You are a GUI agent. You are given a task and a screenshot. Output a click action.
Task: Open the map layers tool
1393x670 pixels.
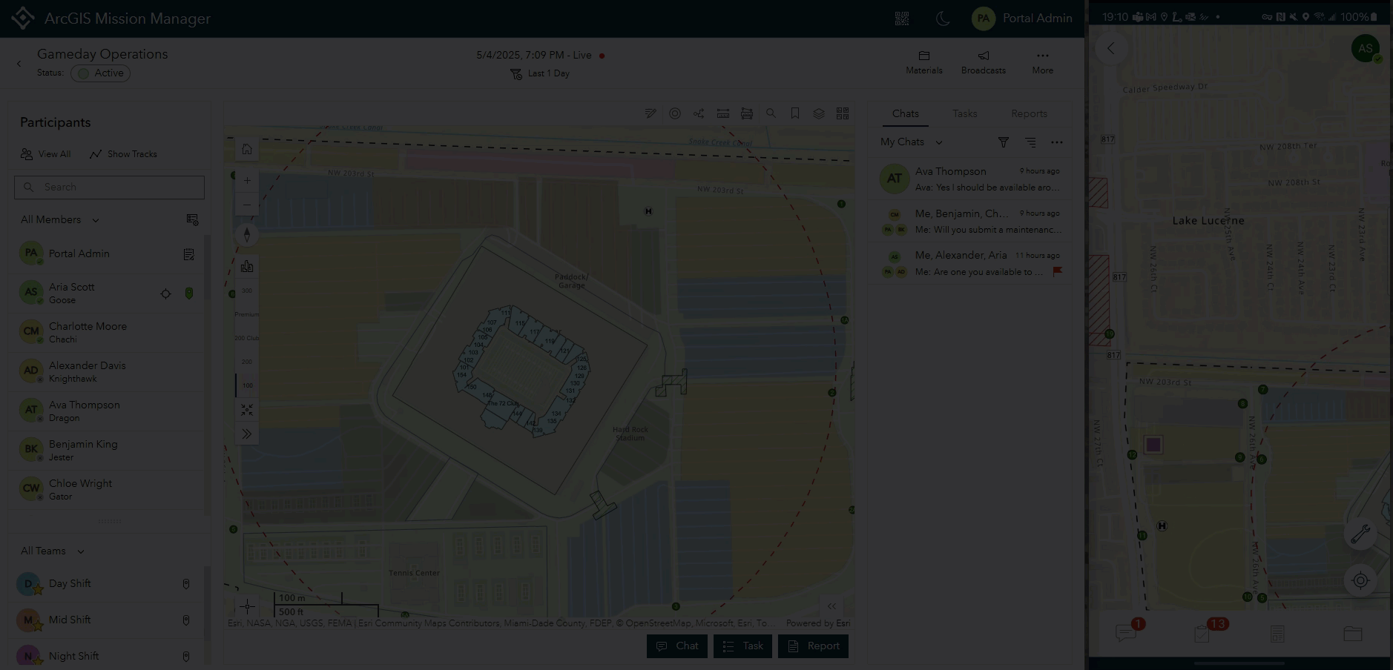point(819,113)
